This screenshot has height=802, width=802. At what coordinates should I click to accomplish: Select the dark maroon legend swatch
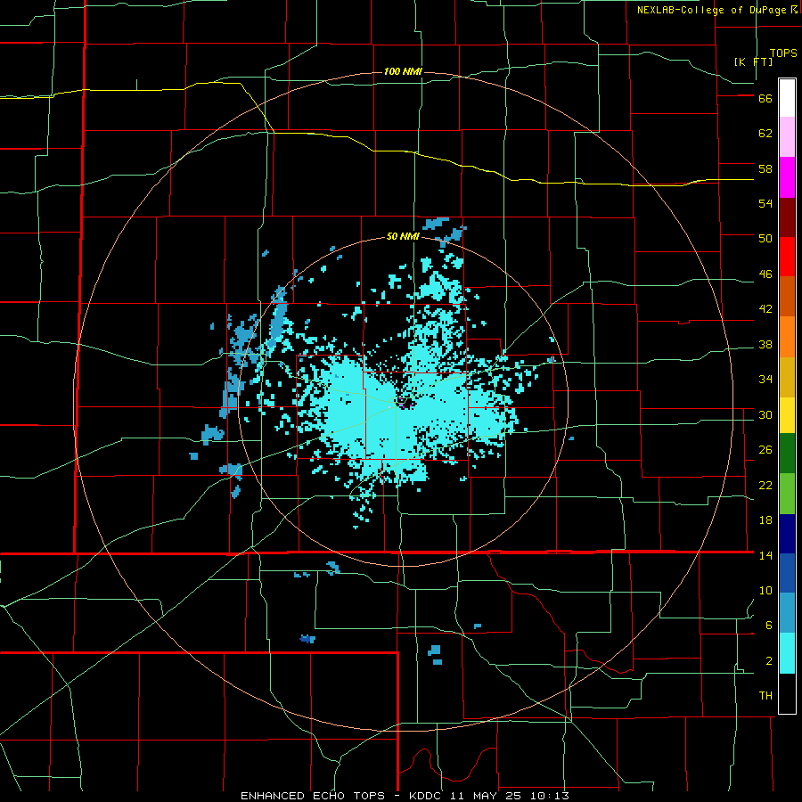tap(787, 217)
